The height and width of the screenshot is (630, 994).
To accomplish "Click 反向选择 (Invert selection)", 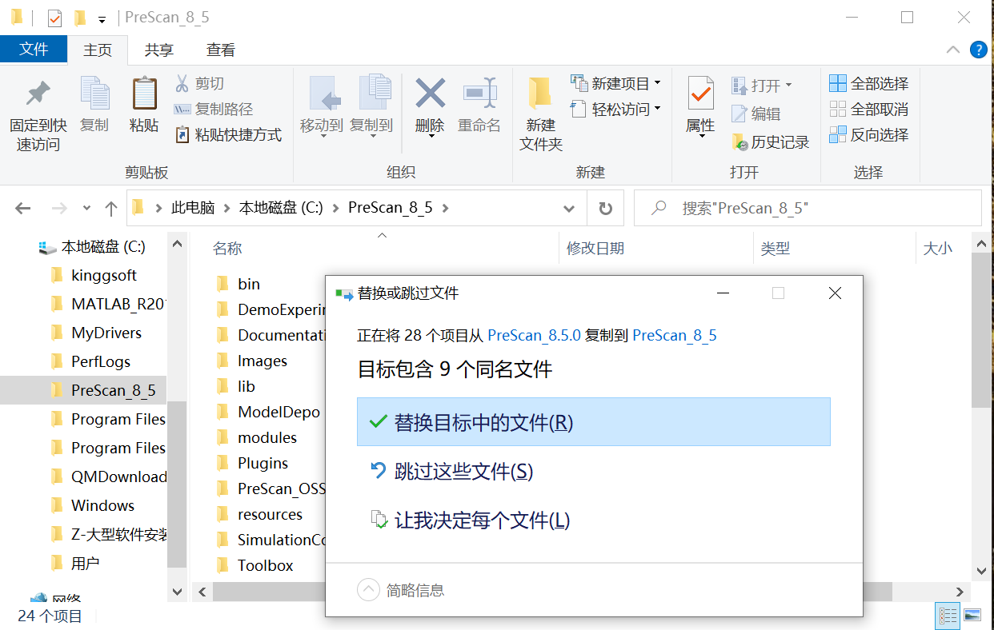I will pyautogui.click(x=869, y=134).
